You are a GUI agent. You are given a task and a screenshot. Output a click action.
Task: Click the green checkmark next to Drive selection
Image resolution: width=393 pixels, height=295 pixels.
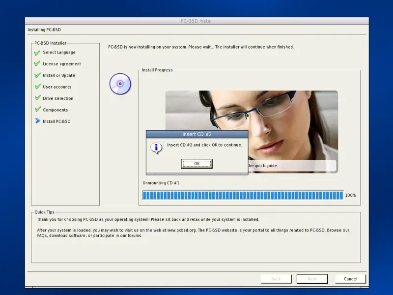[37, 98]
